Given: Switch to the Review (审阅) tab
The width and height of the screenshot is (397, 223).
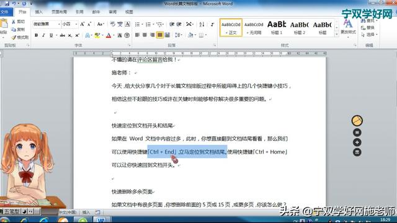Looking at the screenshot, I should (x=113, y=12).
